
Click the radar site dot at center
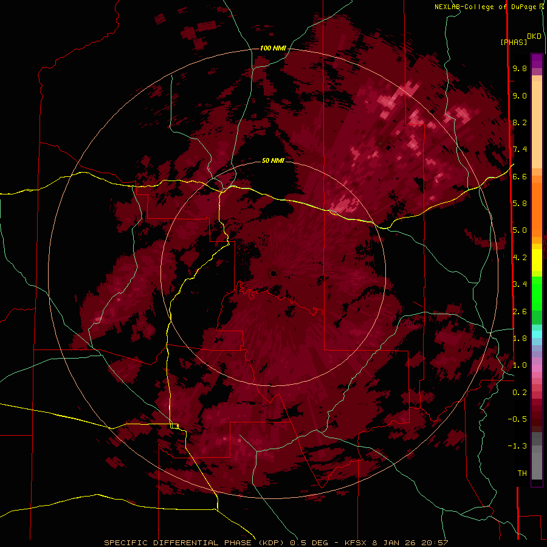tap(273, 273)
